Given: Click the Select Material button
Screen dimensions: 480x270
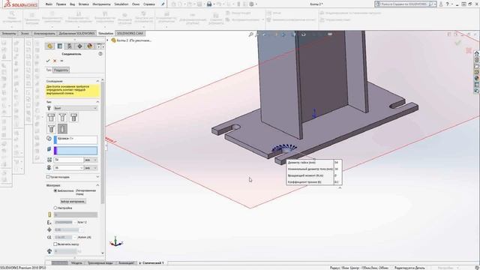Looking at the screenshot, I should coord(73,202).
